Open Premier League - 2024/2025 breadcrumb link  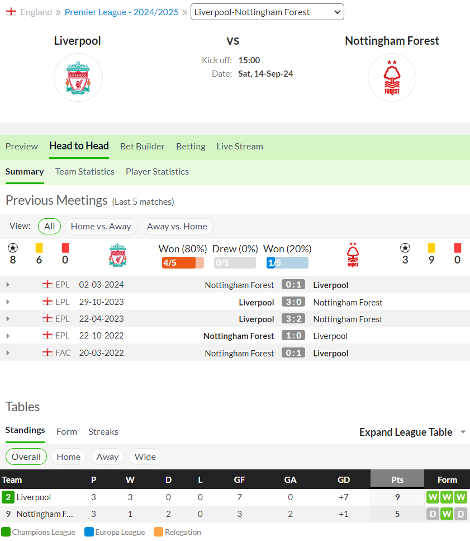point(122,12)
